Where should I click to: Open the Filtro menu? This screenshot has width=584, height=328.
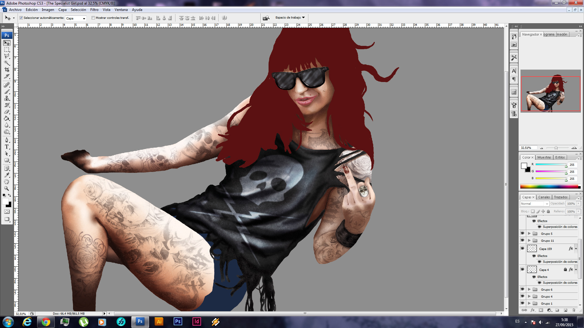94,10
